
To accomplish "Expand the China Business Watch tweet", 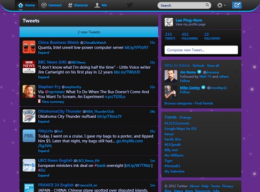I will pyautogui.click(x=44, y=53).
